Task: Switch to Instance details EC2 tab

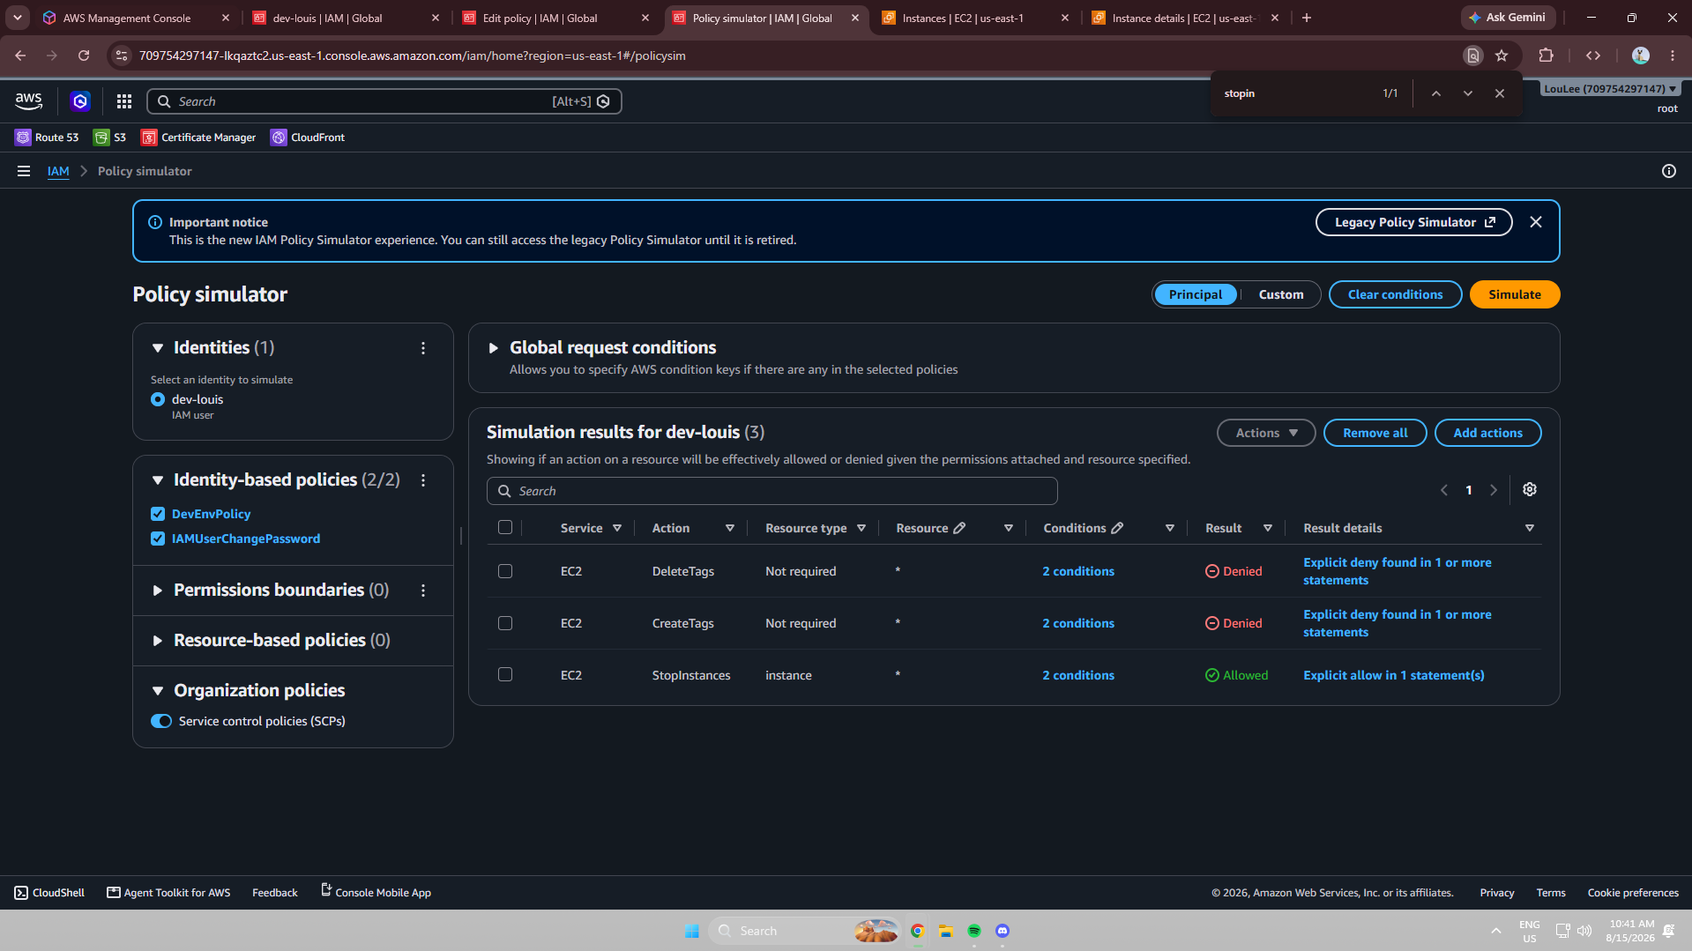Action: click(x=1186, y=18)
